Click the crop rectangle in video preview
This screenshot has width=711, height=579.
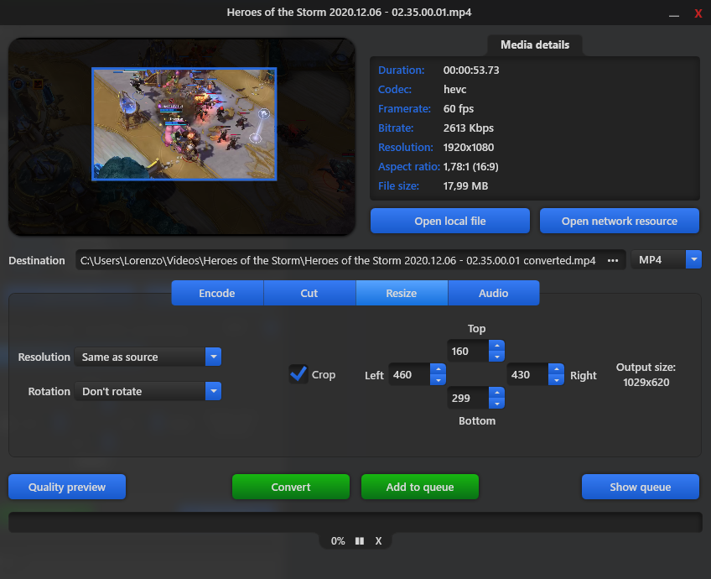click(184, 124)
